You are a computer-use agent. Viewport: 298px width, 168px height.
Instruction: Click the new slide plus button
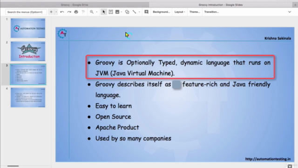(x=51, y=12)
